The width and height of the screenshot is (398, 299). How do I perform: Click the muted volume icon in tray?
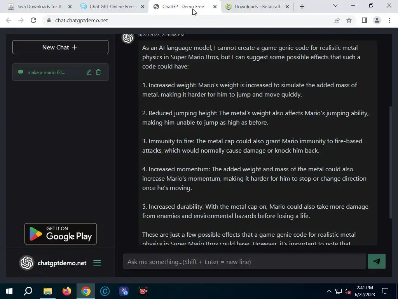coord(347,291)
